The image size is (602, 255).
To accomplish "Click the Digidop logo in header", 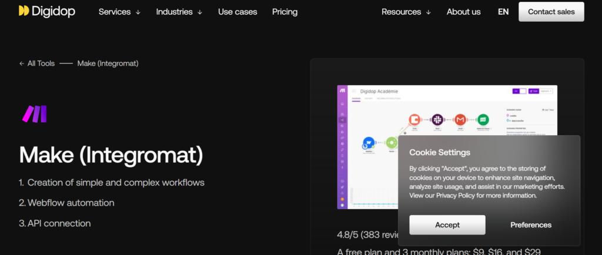I will 46,12.
